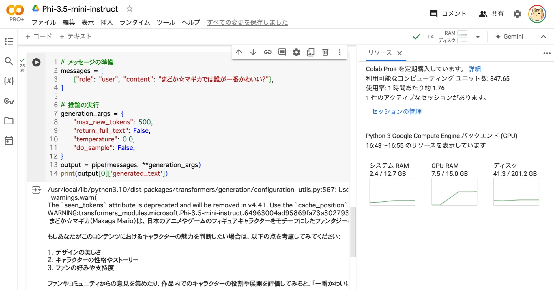Open the resources panel three-dot menu
Image resolution: width=554 pixels, height=290 pixels.
click(547, 53)
